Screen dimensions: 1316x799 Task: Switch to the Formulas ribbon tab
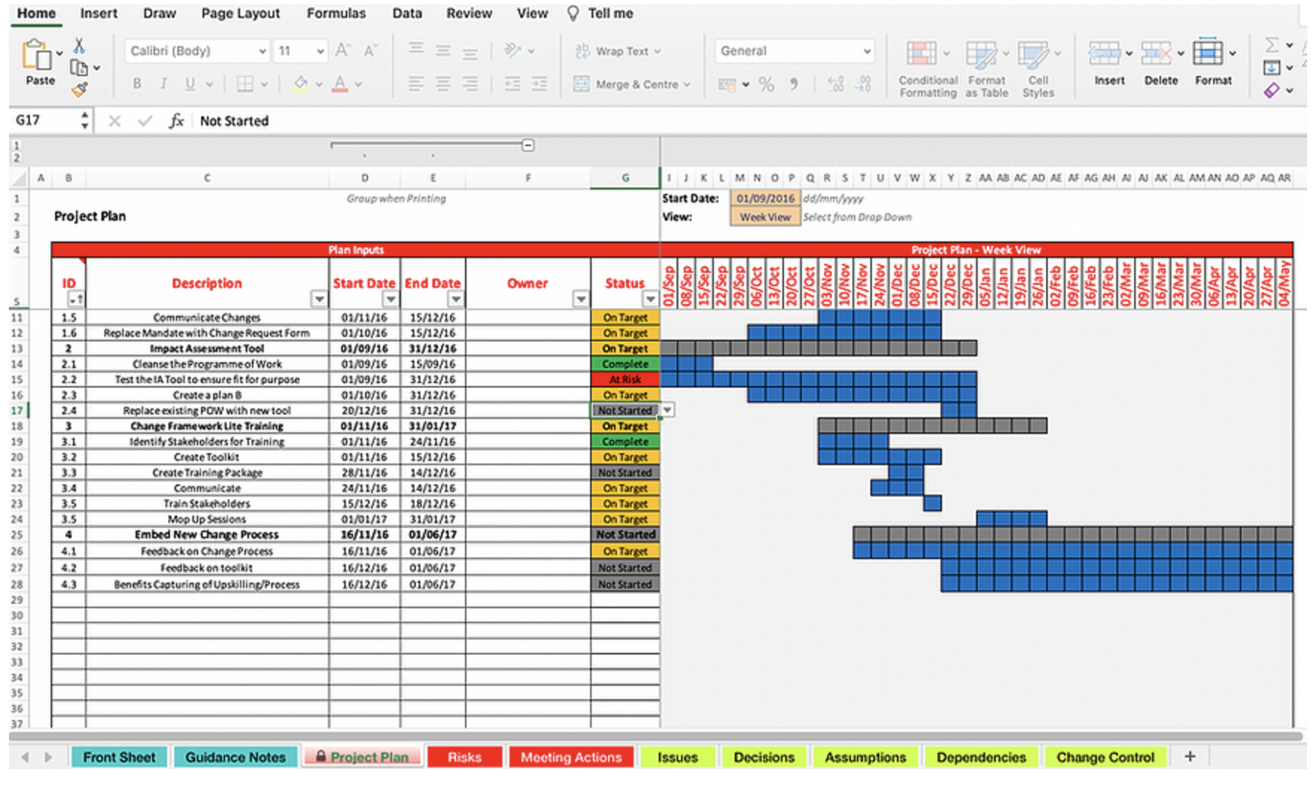click(x=336, y=13)
